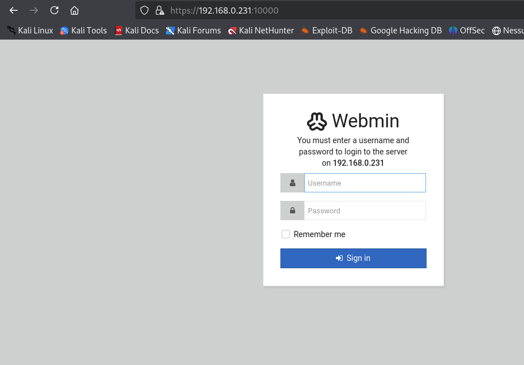Focus the Password input field
The image size is (524, 365).
(x=365, y=211)
